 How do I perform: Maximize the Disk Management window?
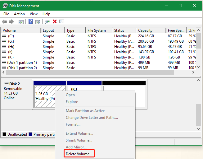[x=180, y=6]
